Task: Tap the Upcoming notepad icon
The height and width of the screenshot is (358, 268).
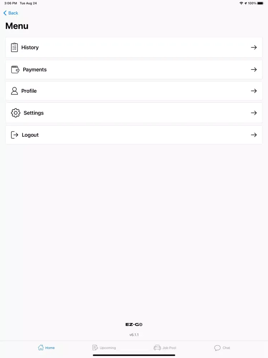Action: [x=95, y=348]
